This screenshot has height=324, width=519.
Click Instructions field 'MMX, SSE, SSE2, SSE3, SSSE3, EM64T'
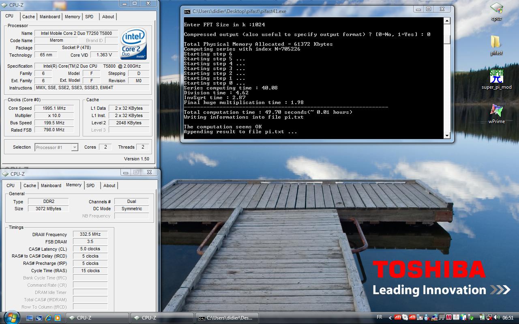[92, 87]
